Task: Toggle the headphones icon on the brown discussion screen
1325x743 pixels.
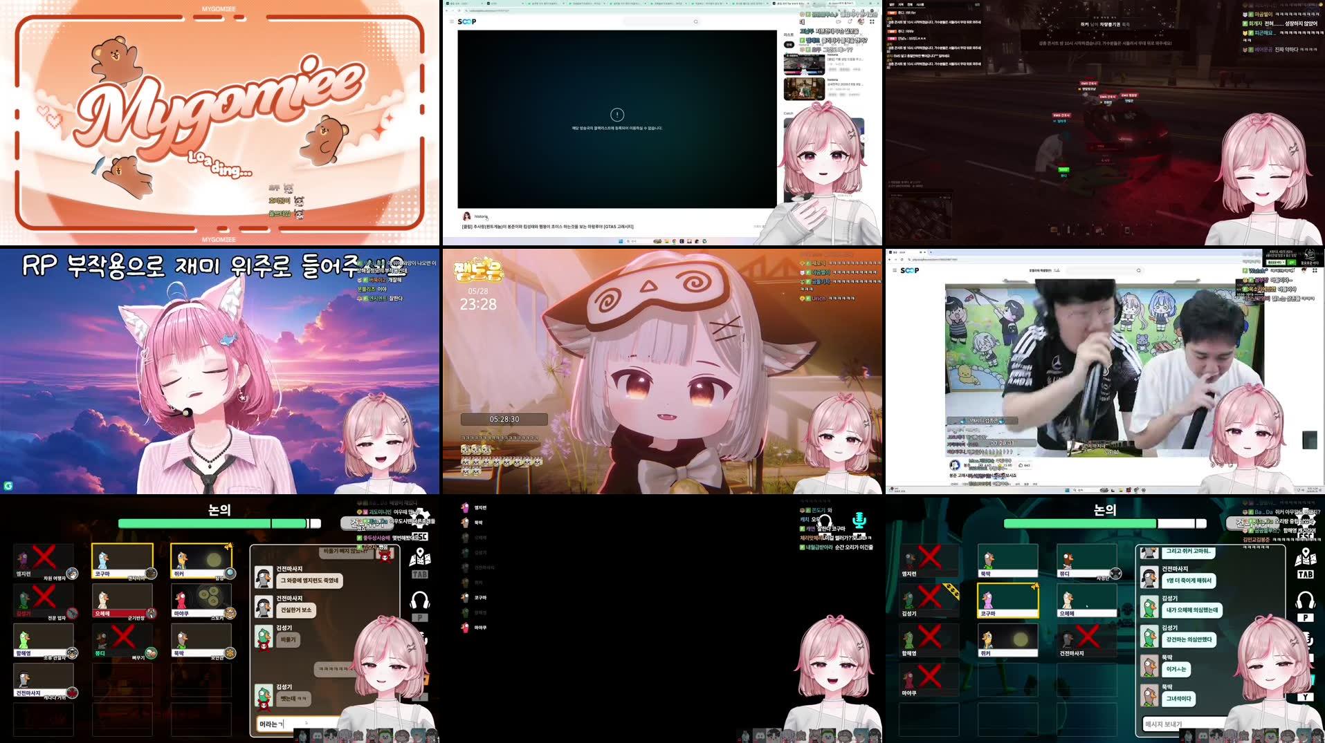Action: click(x=420, y=599)
